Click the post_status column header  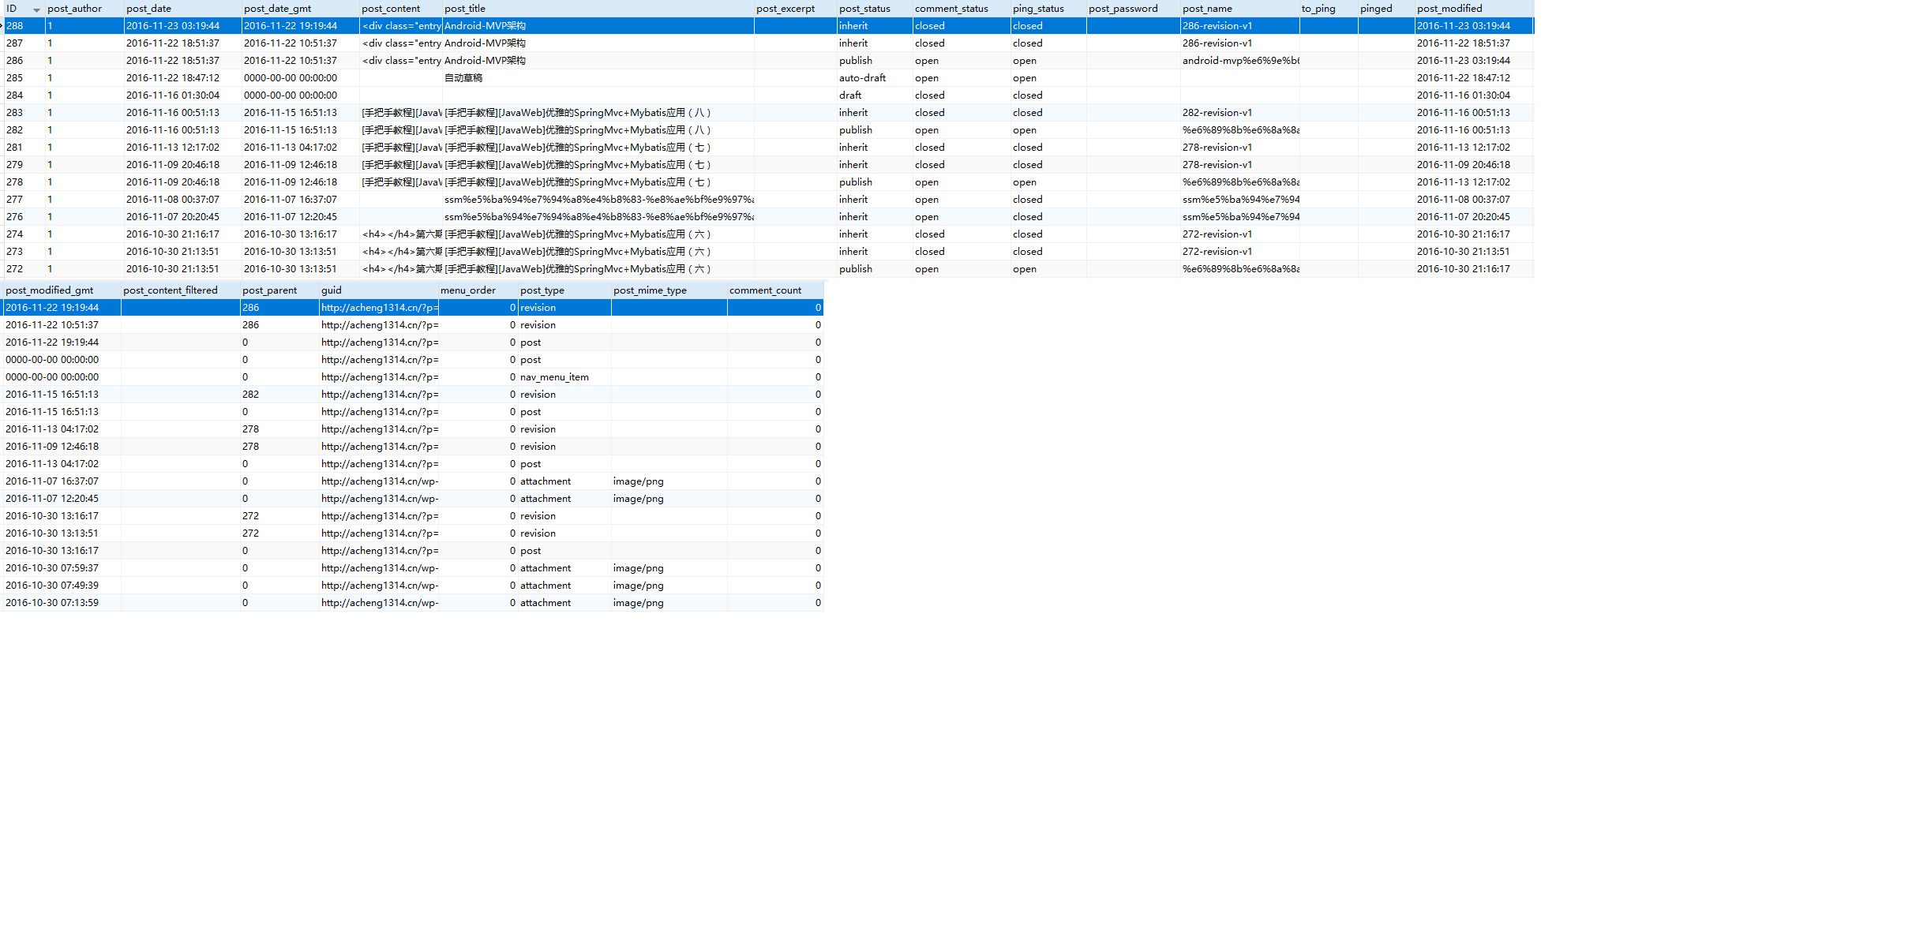pos(864,9)
